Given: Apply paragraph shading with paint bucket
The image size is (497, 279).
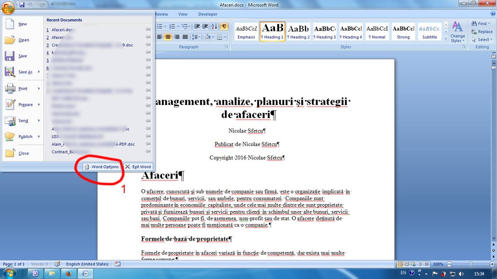Looking at the screenshot, I should (208, 37).
